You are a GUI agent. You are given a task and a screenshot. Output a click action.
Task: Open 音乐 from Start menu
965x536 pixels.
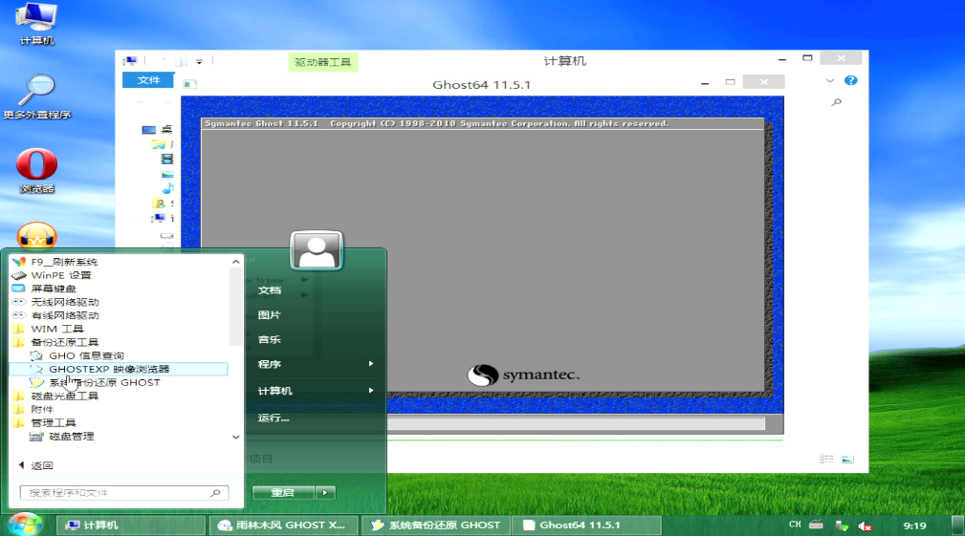pos(270,340)
